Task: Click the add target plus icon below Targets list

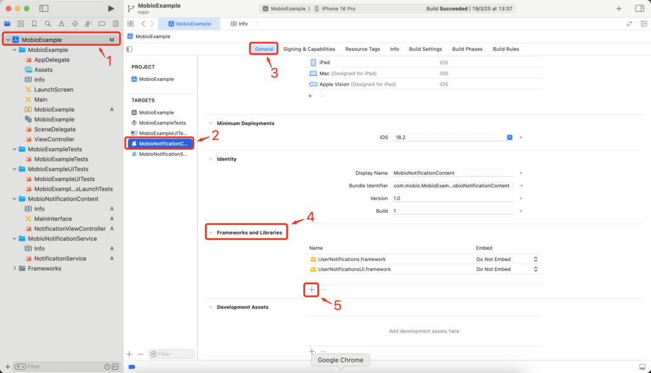Action: (130, 354)
